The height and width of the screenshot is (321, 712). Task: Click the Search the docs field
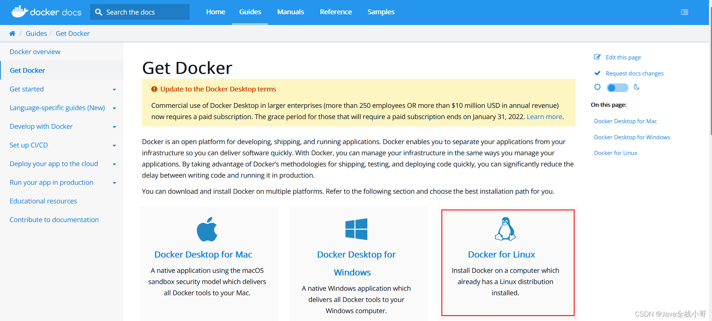[x=140, y=12]
